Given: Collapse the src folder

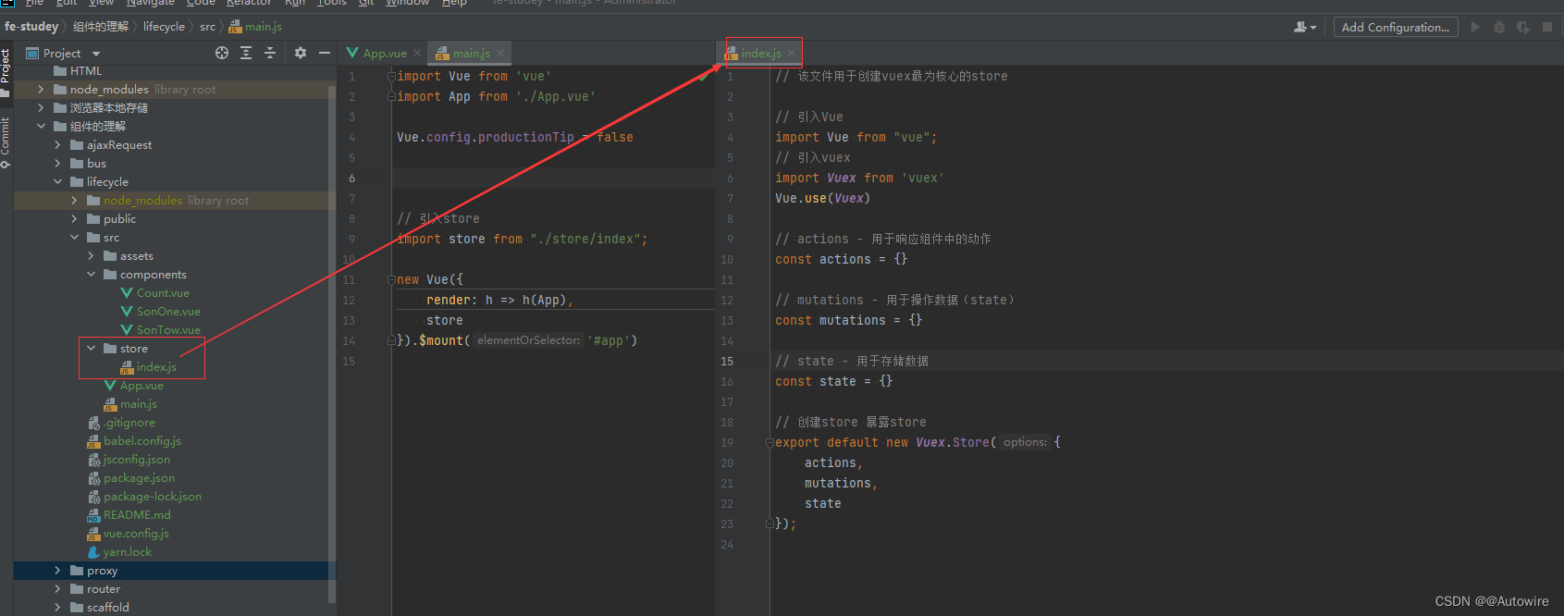Looking at the screenshot, I should (74, 238).
